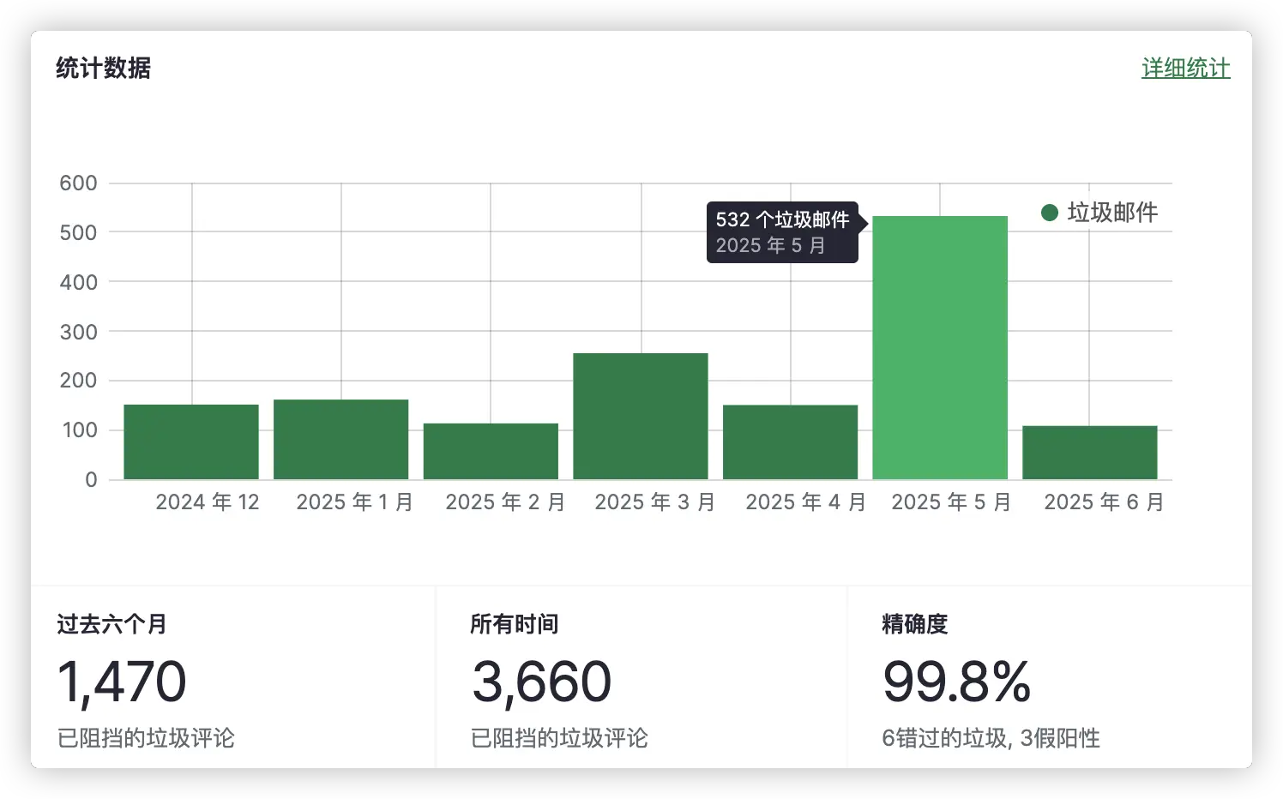Image resolution: width=1283 pixels, height=799 pixels.
Task: Select the 2025 年 3 月 bar
Action: (641, 416)
